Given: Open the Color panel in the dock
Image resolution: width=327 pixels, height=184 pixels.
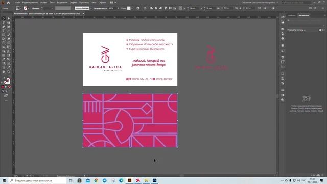Looking at the screenshot, I should 283,17.
